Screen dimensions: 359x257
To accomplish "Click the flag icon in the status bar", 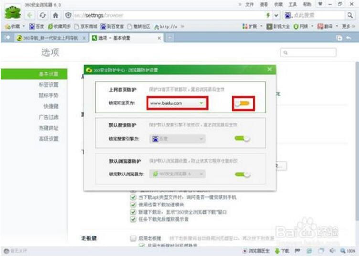I will tap(297, 251).
